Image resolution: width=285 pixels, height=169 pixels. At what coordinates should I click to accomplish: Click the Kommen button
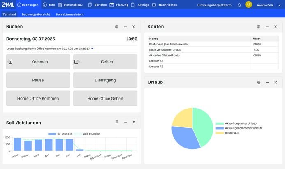click(x=38, y=62)
